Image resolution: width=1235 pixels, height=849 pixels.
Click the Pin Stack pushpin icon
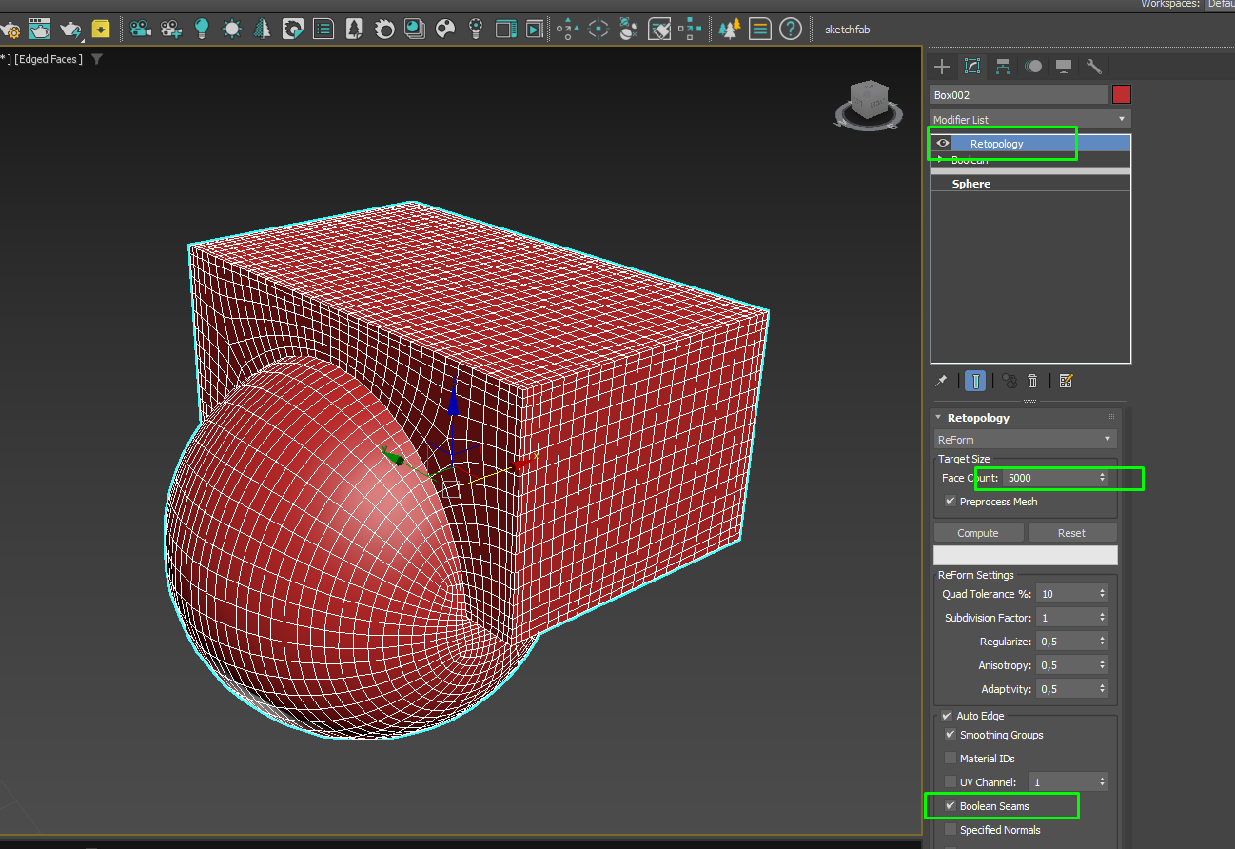[x=941, y=381]
